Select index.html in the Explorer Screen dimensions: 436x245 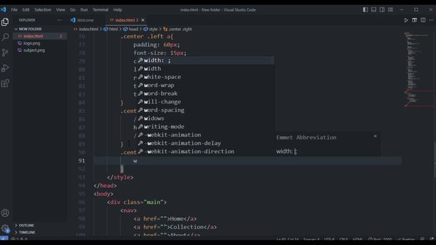(x=40, y=36)
